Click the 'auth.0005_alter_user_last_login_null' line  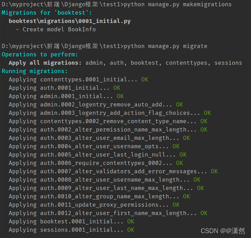[92, 155]
